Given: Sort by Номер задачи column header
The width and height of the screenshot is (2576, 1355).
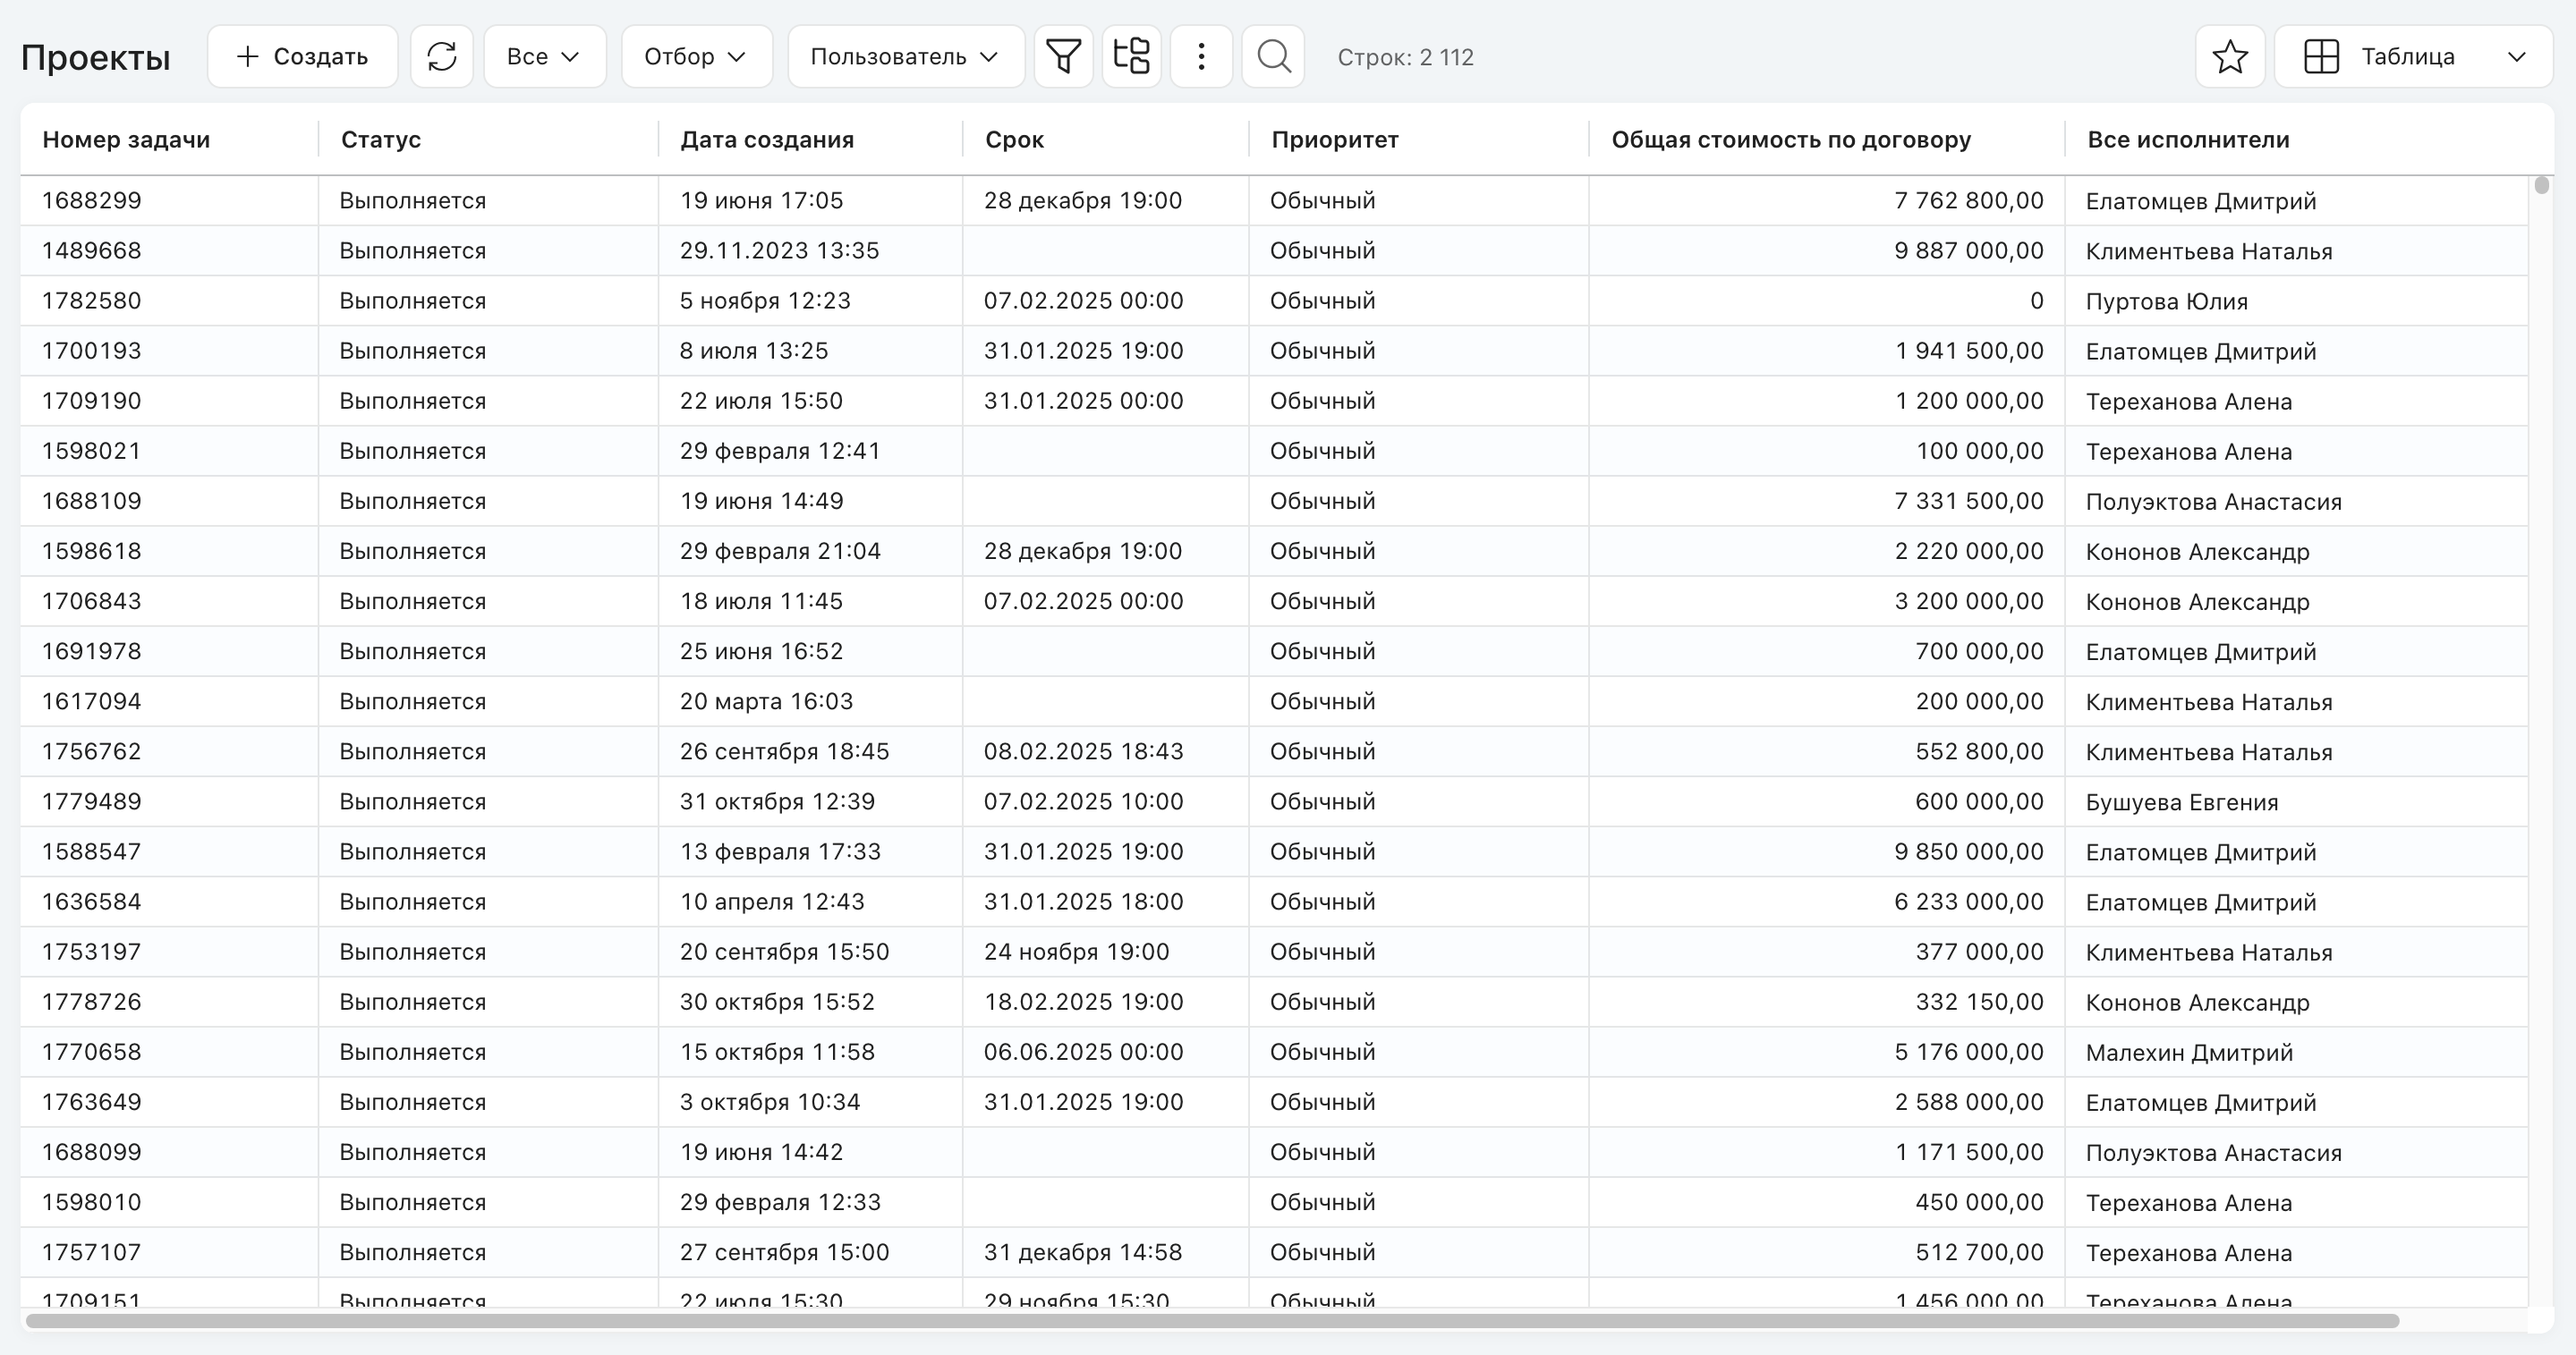Looking at the screenshot, I should coord(126,140).
